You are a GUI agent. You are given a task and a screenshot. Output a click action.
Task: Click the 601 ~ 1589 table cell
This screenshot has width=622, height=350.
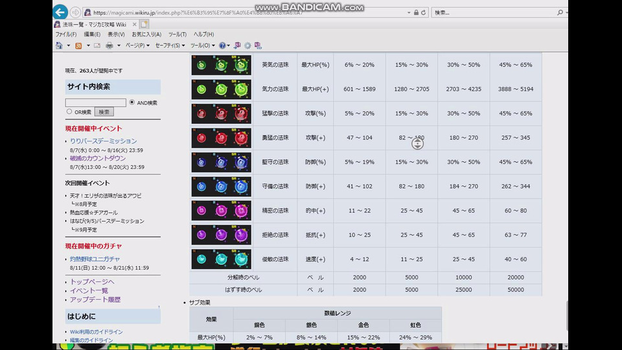point(360,89)
